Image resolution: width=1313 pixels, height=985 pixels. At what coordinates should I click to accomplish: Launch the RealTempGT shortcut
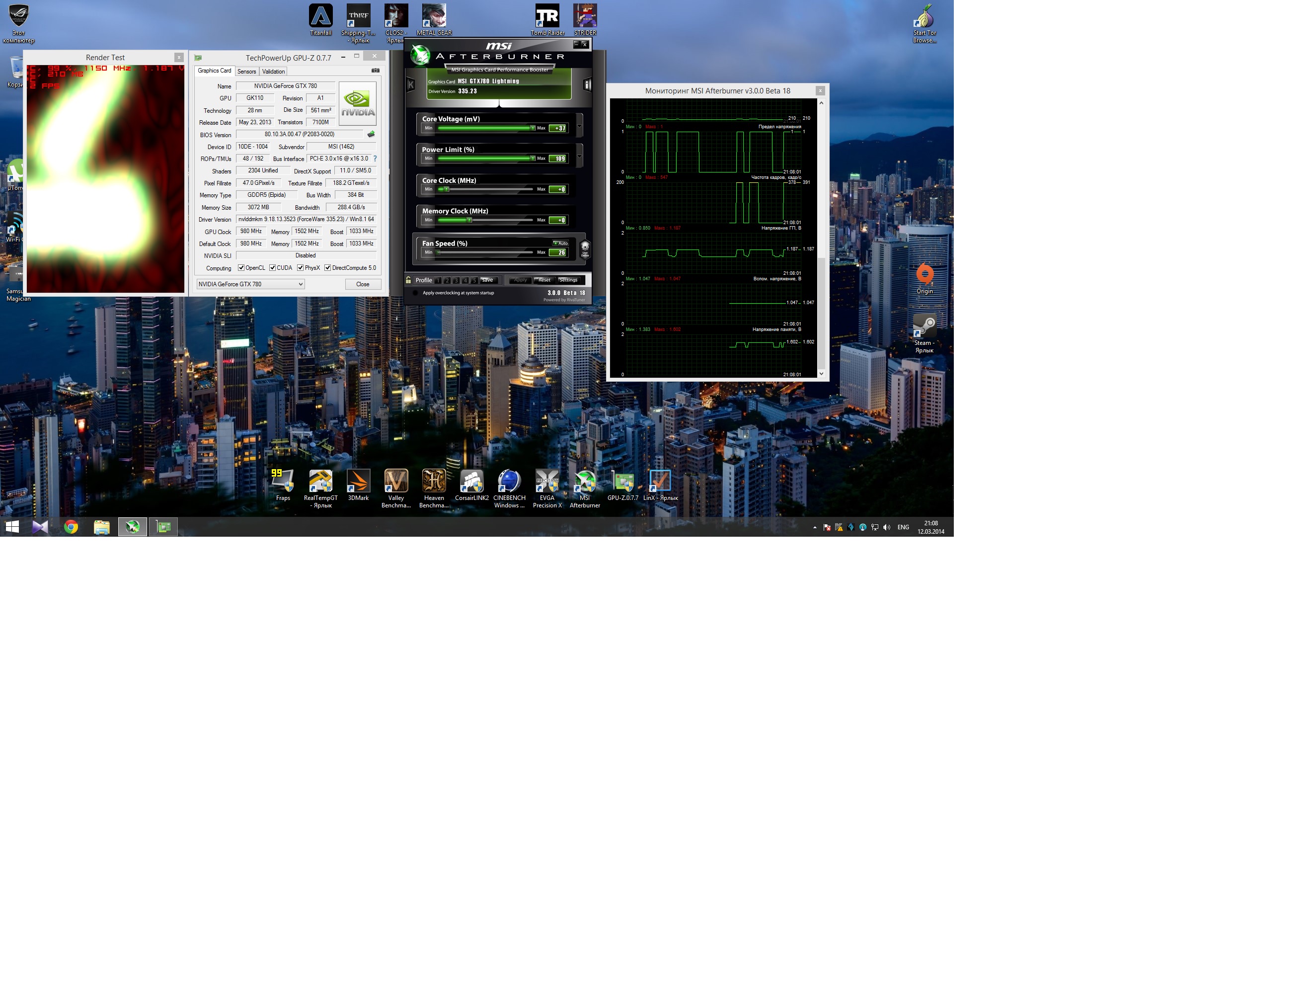(x=320, y=489)
